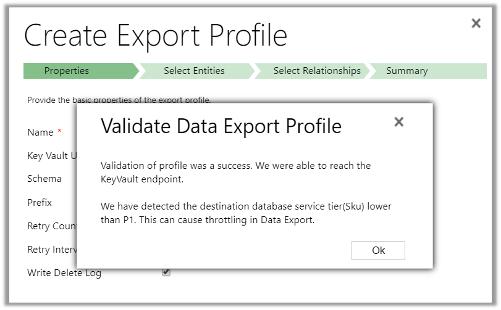Select the Retry Count field label
Image resolution: width=501 pixels, height=310 pixels.
pos(52,226)
